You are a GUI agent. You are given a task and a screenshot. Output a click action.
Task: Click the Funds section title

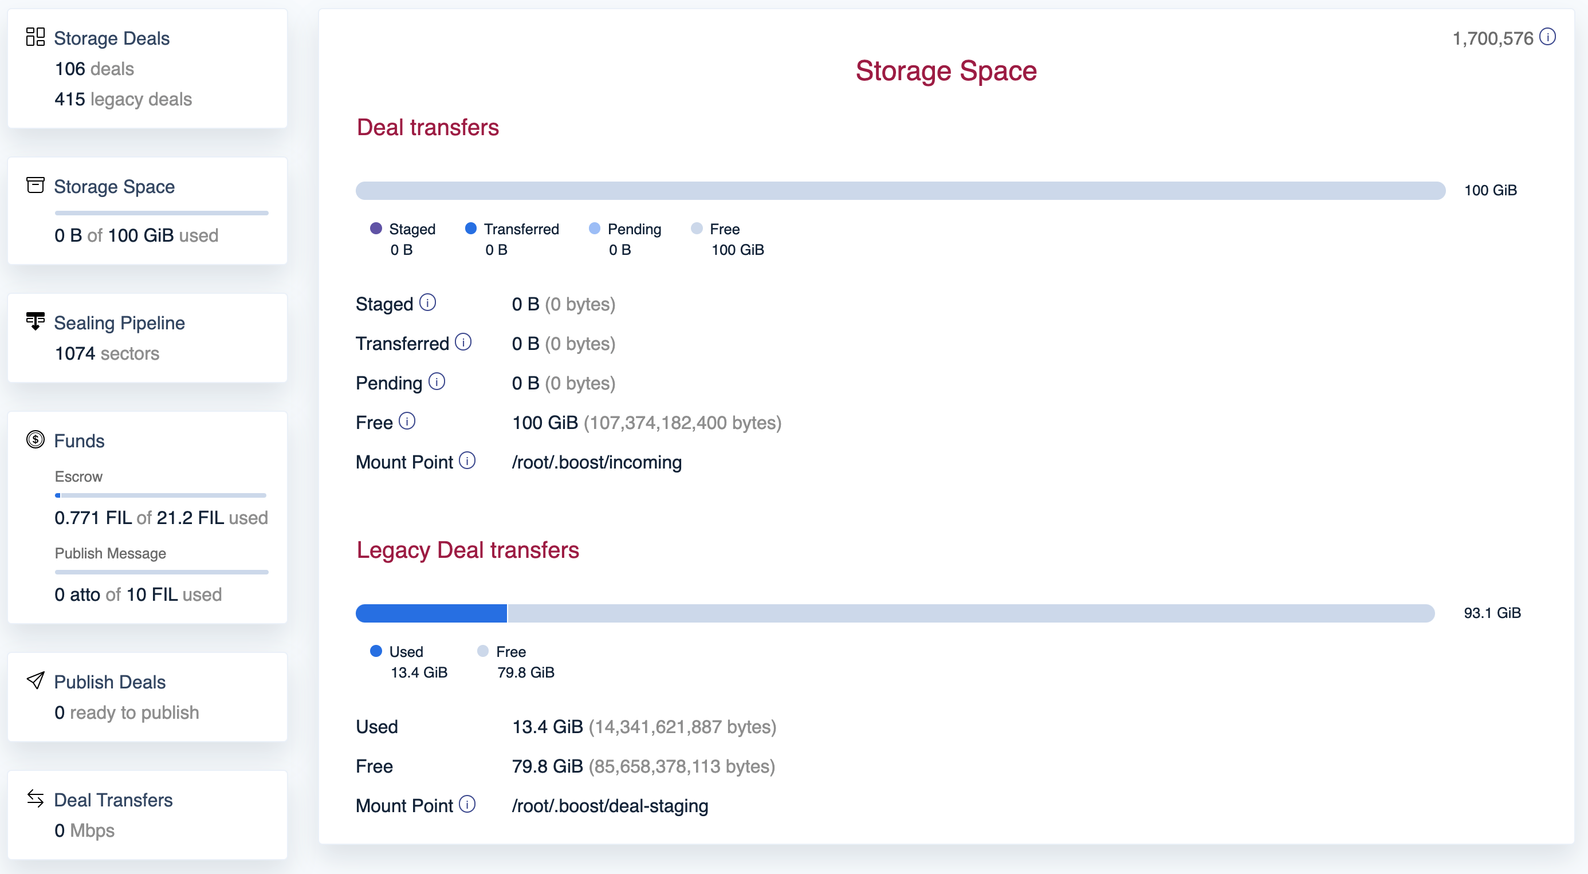pos(79,440)
